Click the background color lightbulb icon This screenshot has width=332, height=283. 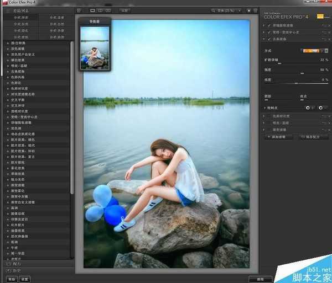pos(250,10)
